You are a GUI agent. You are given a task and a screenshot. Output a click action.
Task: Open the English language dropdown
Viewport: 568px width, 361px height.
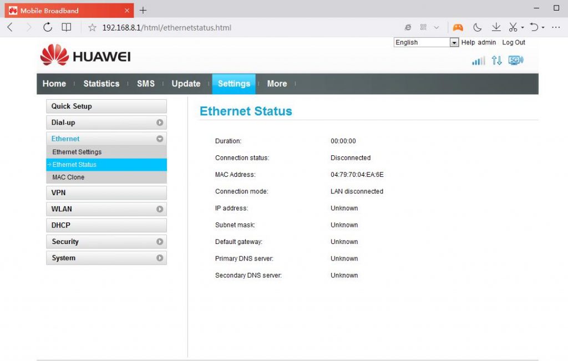(454, 42)
